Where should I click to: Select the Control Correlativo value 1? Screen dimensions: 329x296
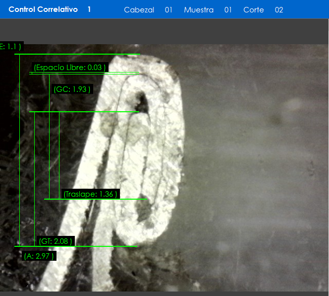tap(89, 9)
